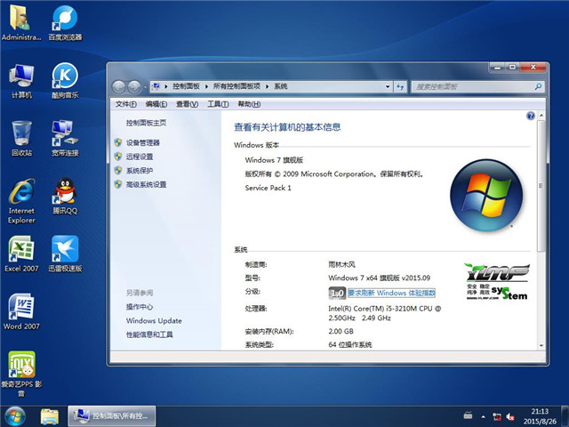
Task: Open Windows Update link
Action: point(154,320)
